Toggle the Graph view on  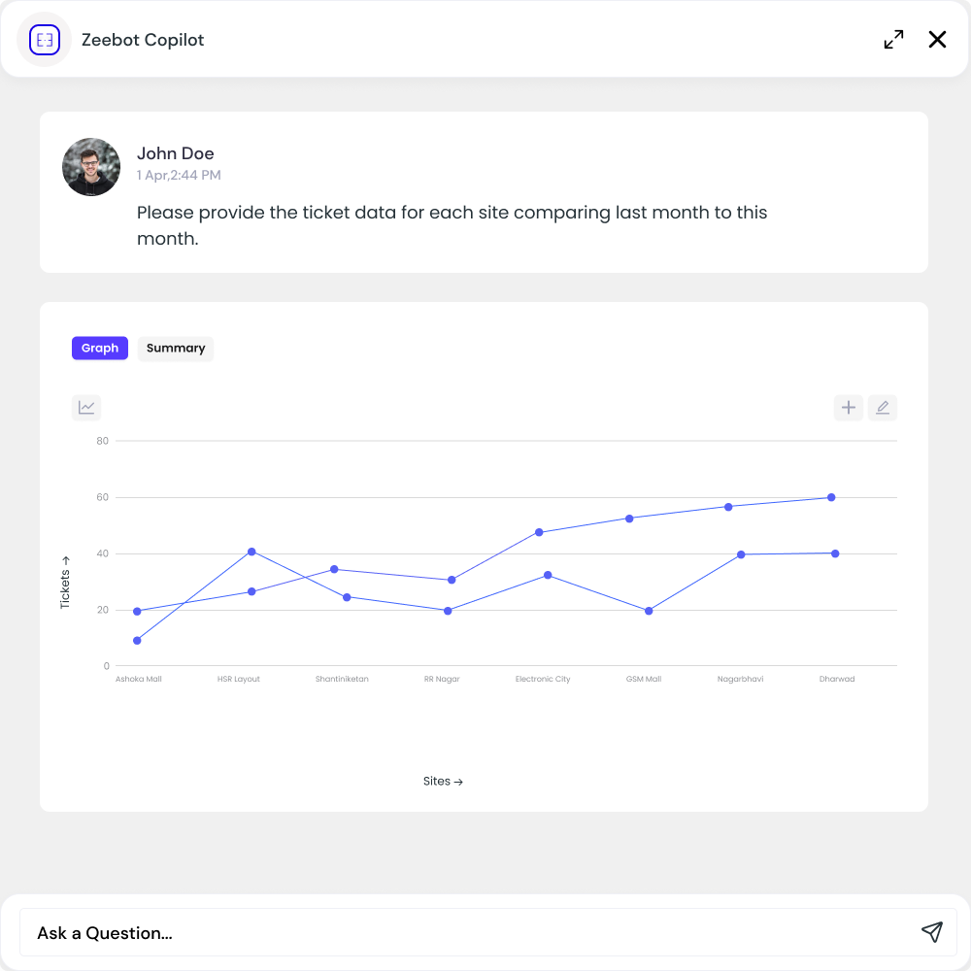pos(99,348)
